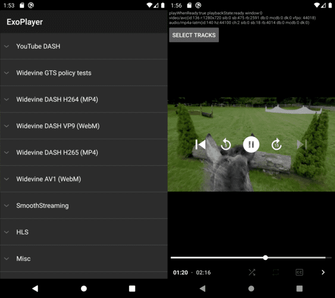This screenshot has width=335, height=298.
Task: Select Widevine DASH VP9 (WebM) item
Action: tap(84, 126)
